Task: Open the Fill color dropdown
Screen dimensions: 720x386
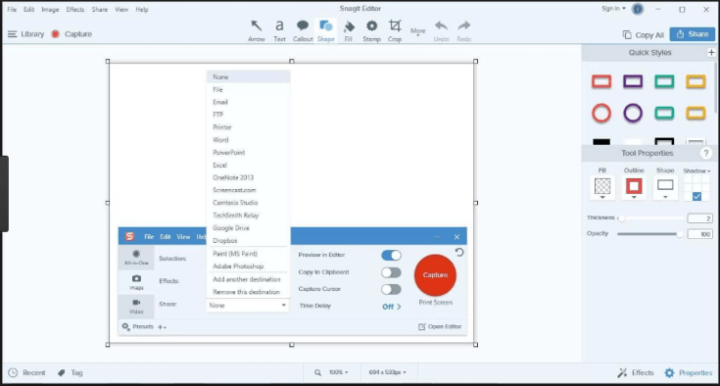Action: click(x=602, y=188)
